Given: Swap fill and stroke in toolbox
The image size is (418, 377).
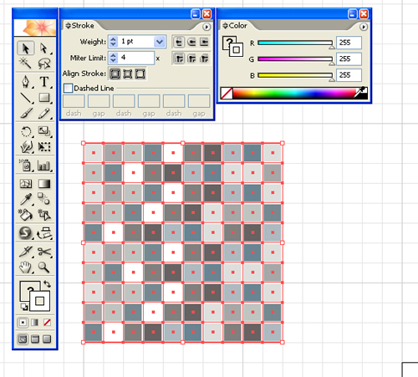Looking at the screenshot, I should [x=48, y=284].
